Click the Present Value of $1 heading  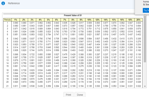pos(73,15)
